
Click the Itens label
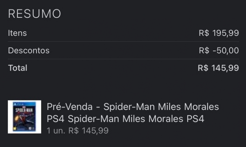17,33
